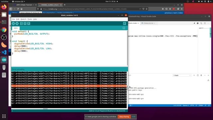This screenshot has height=120, width=213.
Task: Click the Arduino console horizontal scrollbar thumb
Action: pos(45,109)
